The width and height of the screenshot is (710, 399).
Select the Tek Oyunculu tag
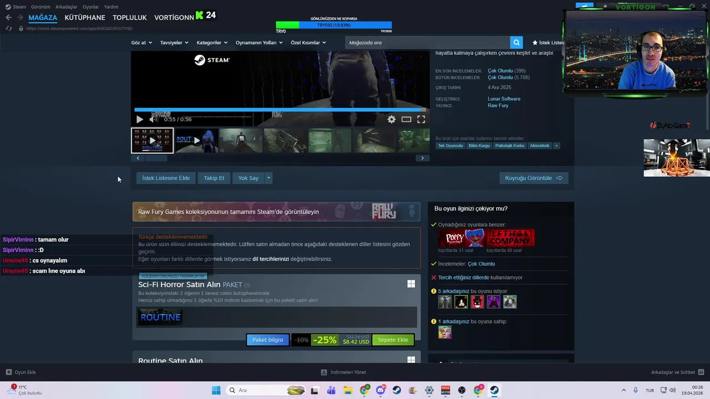(x=450, y=146)
